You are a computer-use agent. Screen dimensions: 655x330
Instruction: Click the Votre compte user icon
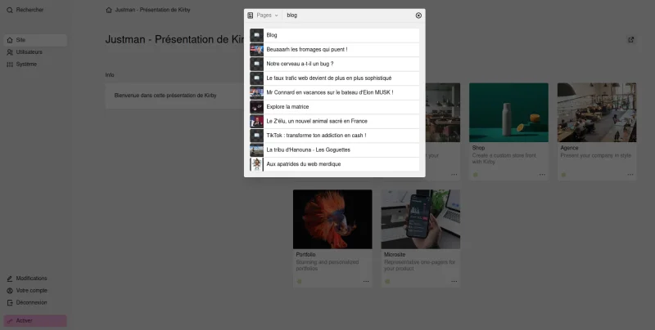(x=10, y=291)
